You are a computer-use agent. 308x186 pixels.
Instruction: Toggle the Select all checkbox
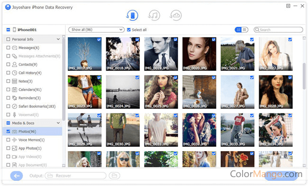pyautogui.click(x=129, y=30)
